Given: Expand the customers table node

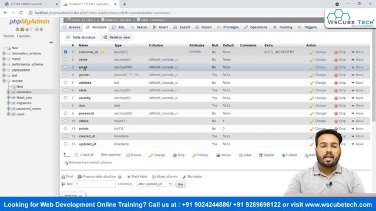Looking at the screenshot, I should click(x=9, y=92).
